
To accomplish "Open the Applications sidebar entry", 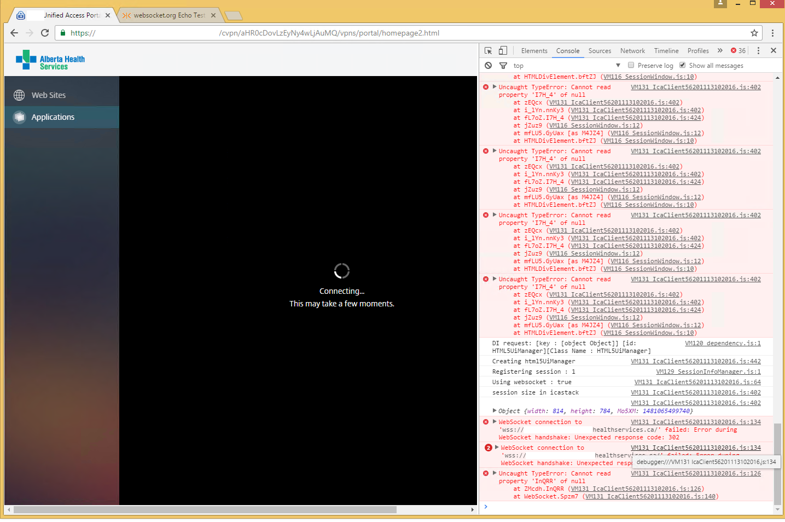I will point(53,117).
